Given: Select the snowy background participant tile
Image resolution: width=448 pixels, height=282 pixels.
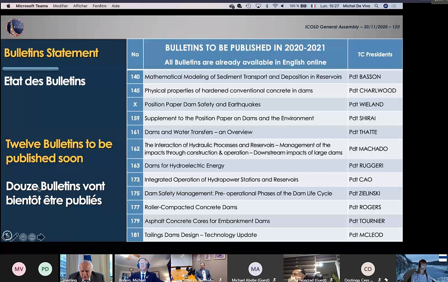Looking at the screenshot, I should 422,268.
